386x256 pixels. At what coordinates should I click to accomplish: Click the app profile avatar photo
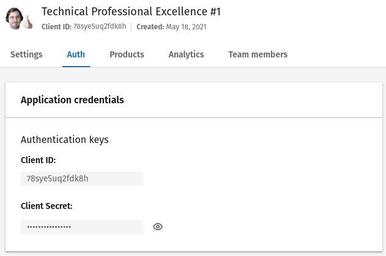tap(17, 18)
